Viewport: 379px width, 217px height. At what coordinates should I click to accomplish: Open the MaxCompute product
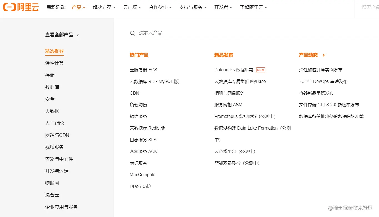(143, 175)
